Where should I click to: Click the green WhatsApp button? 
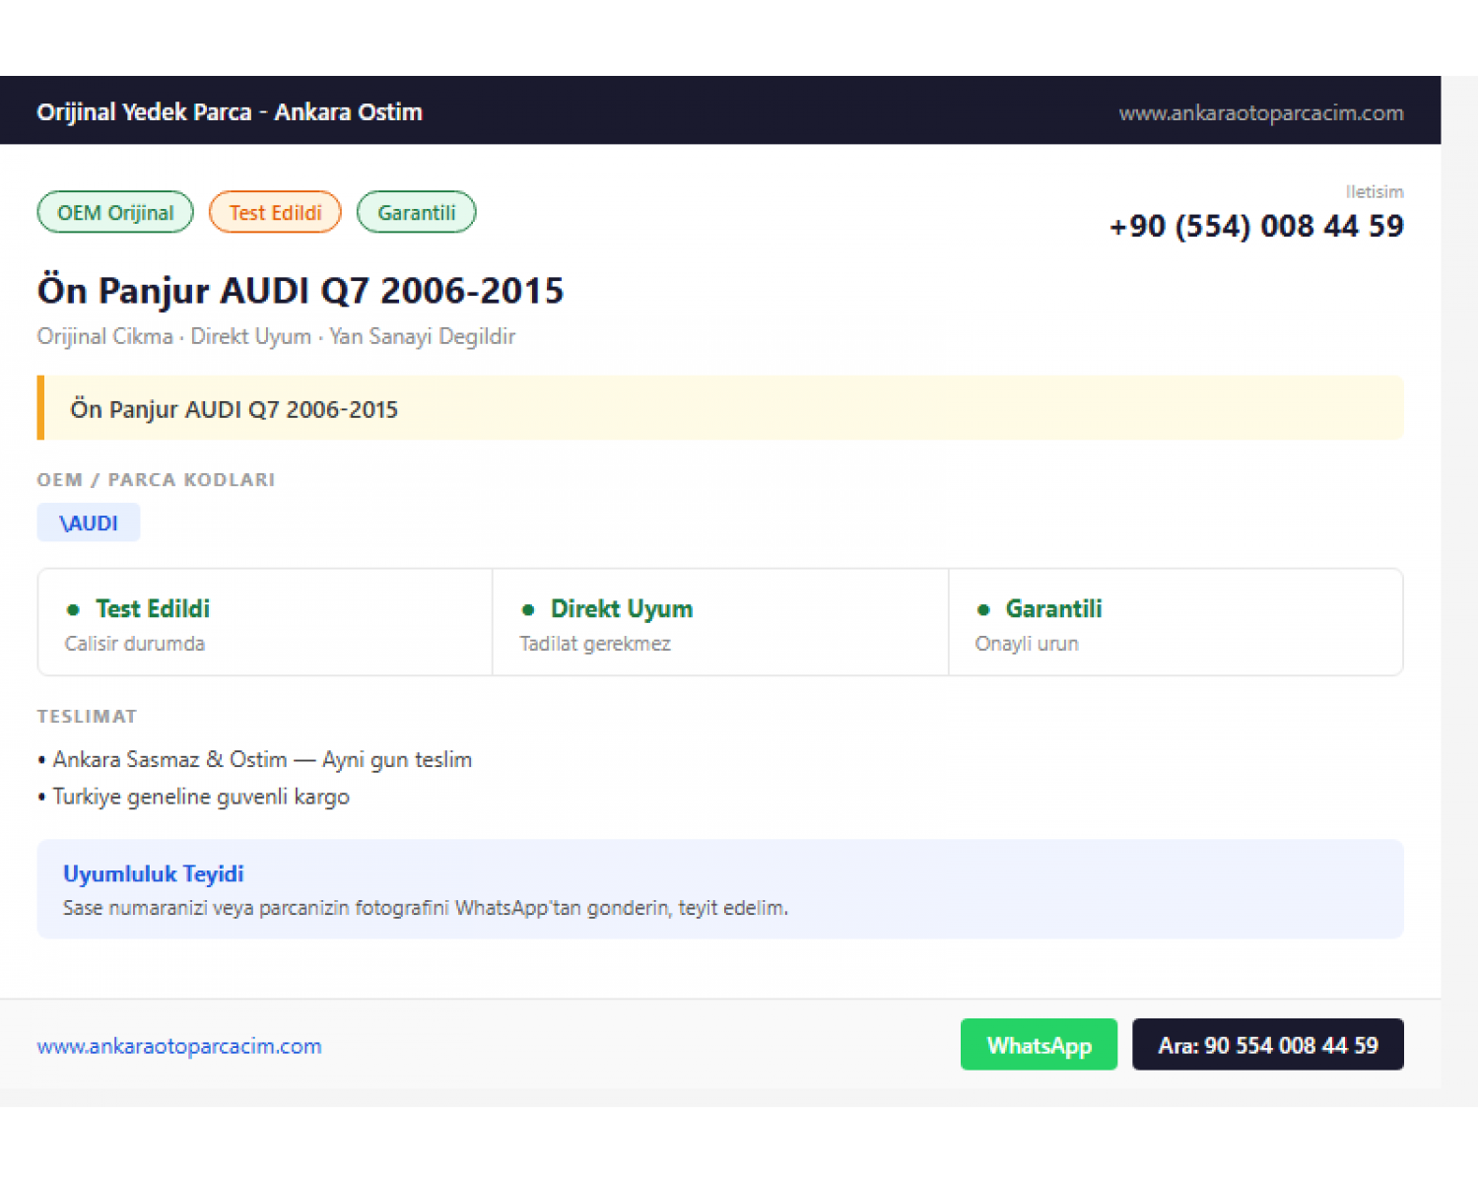pos(1039,1044)
